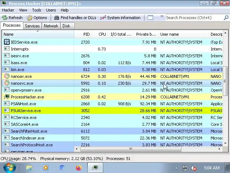Image resolution: width=230 pixels, height=173 pixels.
Task: Click the horizontal scrollbar right arrow
Action: click(x=219, y=149)
